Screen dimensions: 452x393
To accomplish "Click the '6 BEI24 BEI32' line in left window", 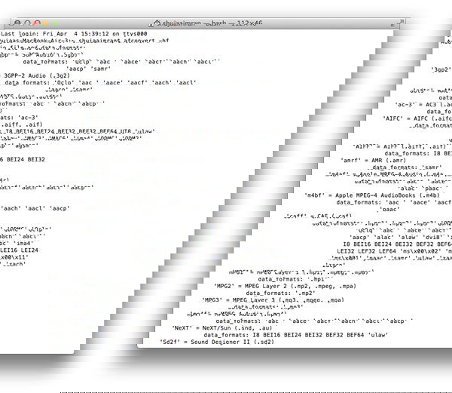I will point(23,159).
